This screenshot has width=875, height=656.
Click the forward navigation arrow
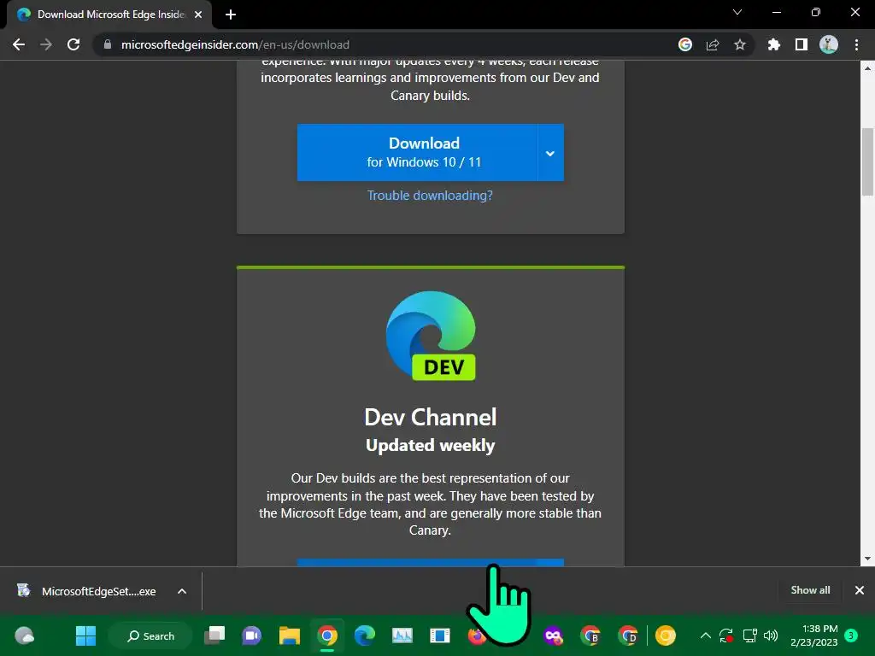pos(46,44)
